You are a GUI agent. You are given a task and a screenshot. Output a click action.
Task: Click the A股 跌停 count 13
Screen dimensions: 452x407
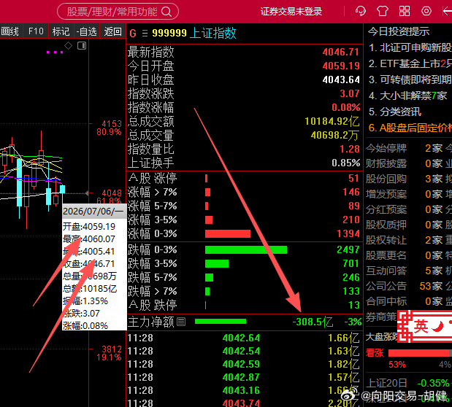tap(353, 305)
